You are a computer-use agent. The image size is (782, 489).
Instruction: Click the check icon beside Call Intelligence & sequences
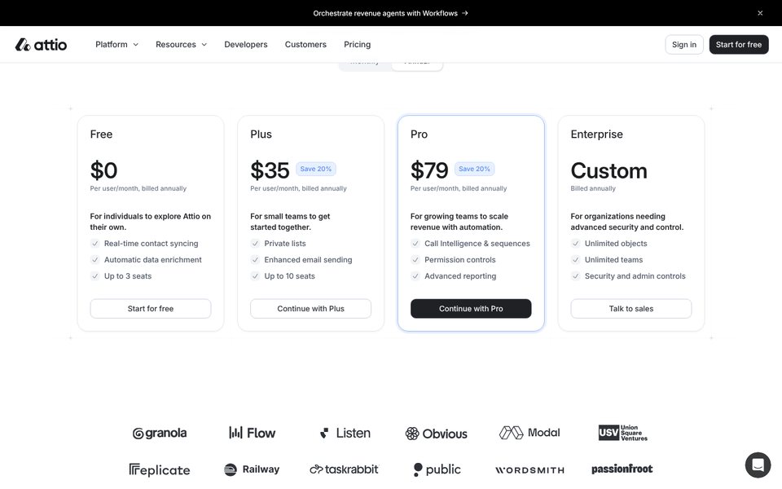(x=415, y=244)
